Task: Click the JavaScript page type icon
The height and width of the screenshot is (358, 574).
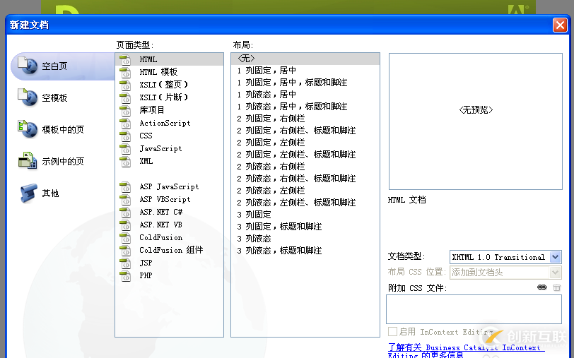Action: click(125, 148)
